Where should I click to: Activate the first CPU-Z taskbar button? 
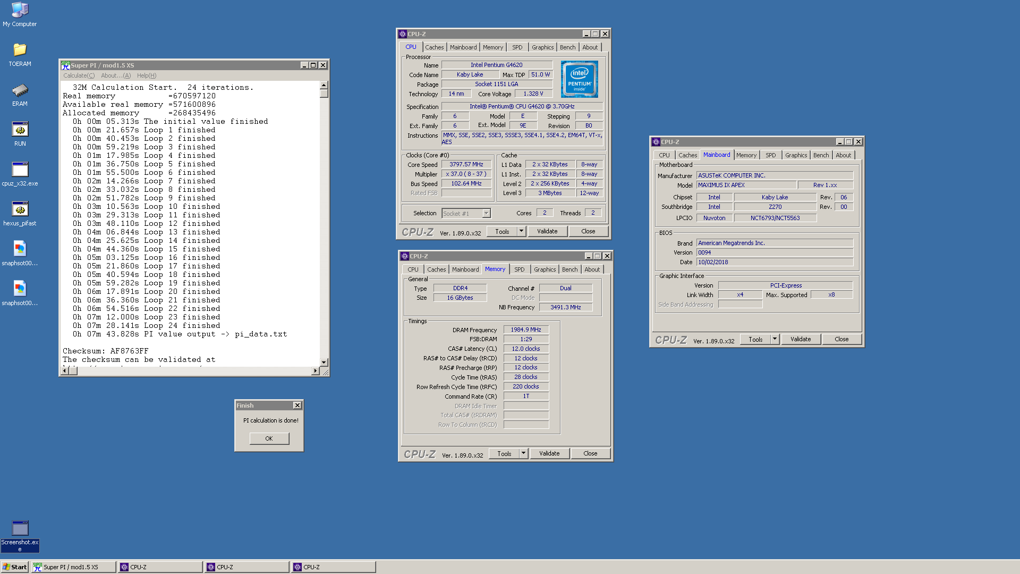point(160,567)
